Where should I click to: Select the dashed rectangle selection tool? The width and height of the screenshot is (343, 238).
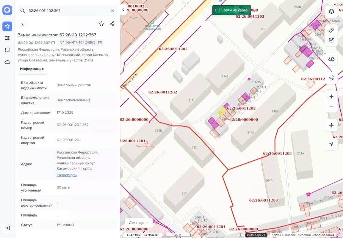7,50
